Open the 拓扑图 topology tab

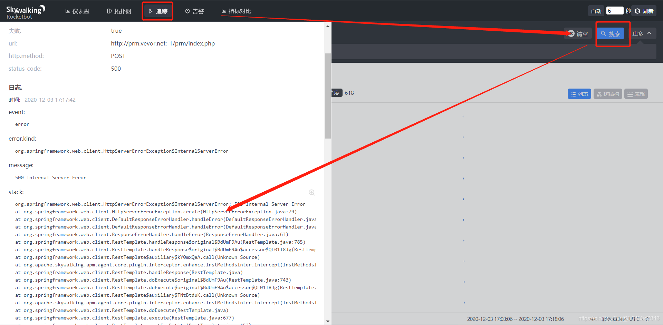point(119,11)
